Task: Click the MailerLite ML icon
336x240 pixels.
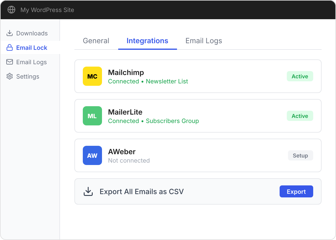Action: coord(92,116)
